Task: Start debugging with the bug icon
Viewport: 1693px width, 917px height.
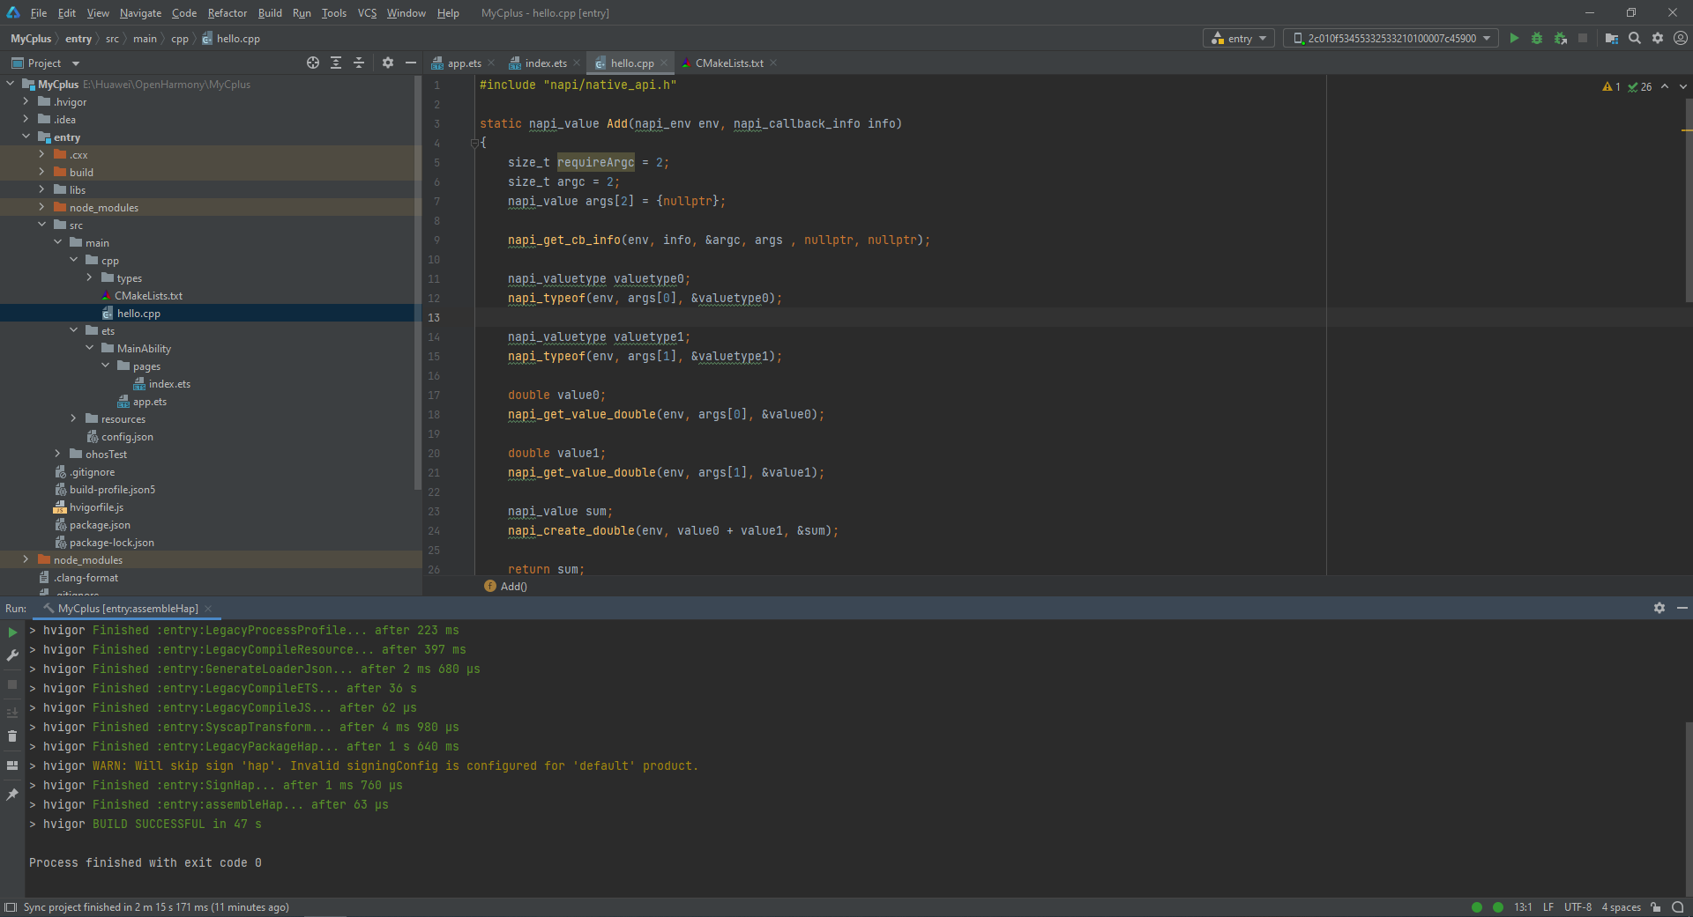Action: click(x=1537, y=38)
